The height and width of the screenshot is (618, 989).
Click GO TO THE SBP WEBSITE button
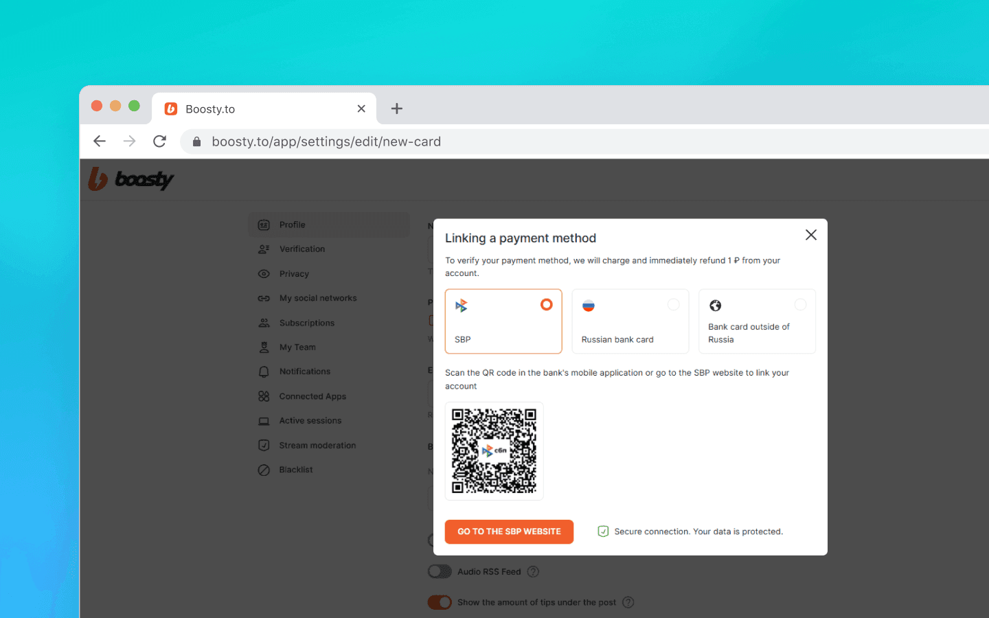coord(509,531)
